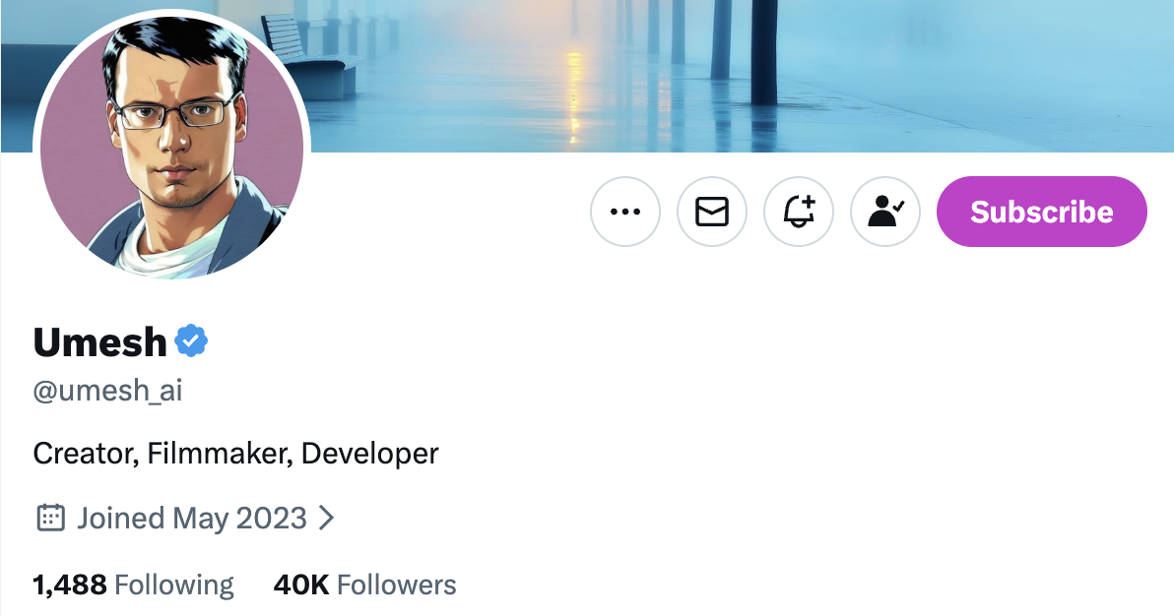Turn on post notifications with bell icon
The width and height of the screenshot is (1174, 616).
(x=799, y=212)
